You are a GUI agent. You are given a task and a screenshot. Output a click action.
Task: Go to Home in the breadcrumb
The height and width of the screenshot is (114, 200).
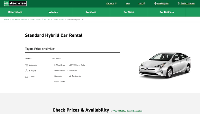pyautogui.click(x=6, y=19)
